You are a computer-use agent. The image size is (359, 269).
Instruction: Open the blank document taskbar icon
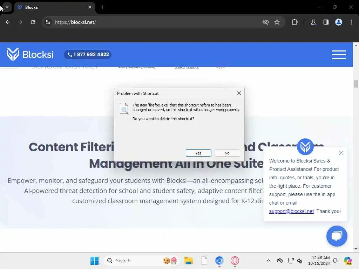204,261
